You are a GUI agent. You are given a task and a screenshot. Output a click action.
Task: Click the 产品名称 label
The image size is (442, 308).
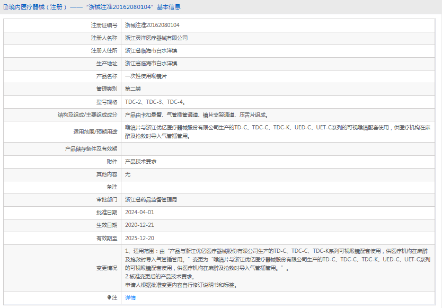coord(107,76)
